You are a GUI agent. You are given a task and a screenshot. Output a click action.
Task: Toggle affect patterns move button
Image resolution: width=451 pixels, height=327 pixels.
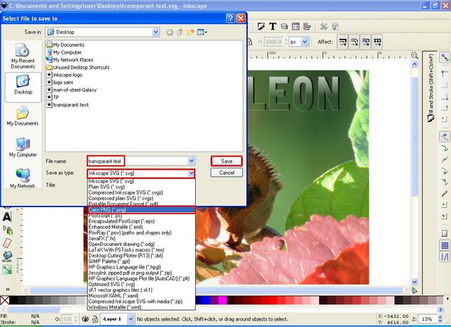377,42
